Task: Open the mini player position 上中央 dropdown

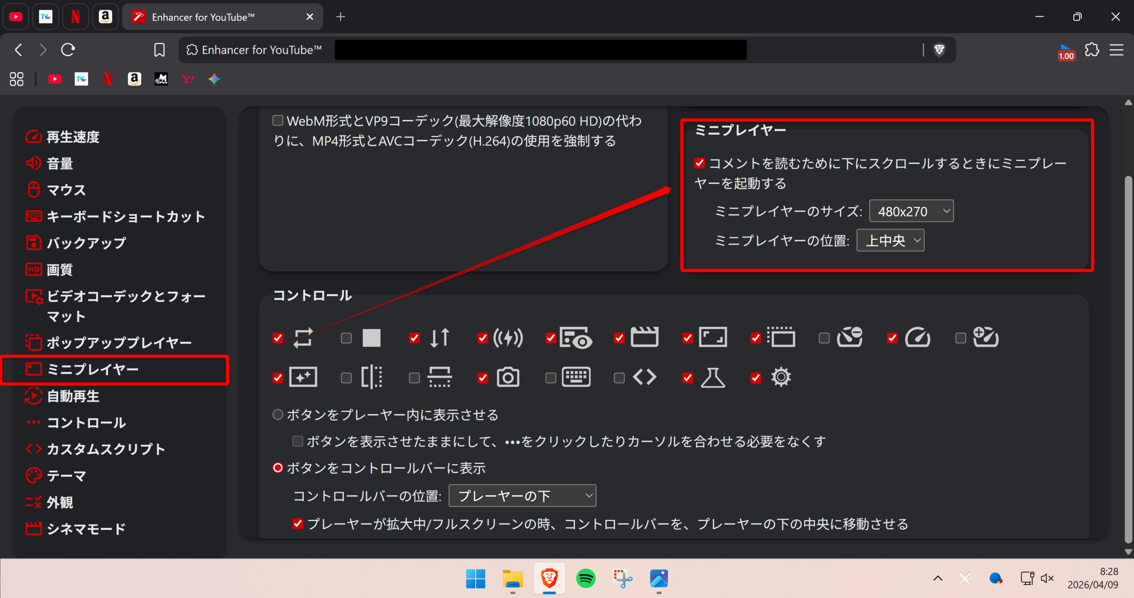Action: click(890, 241)
